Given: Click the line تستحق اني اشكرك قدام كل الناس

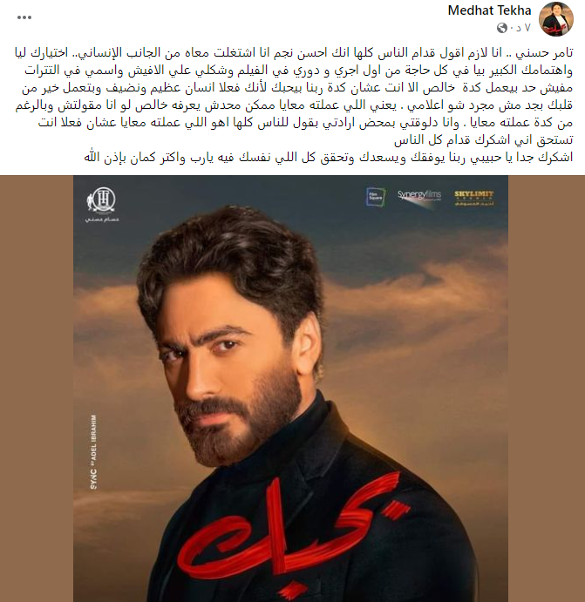Looking at the screenshot, I should (484, 140).
